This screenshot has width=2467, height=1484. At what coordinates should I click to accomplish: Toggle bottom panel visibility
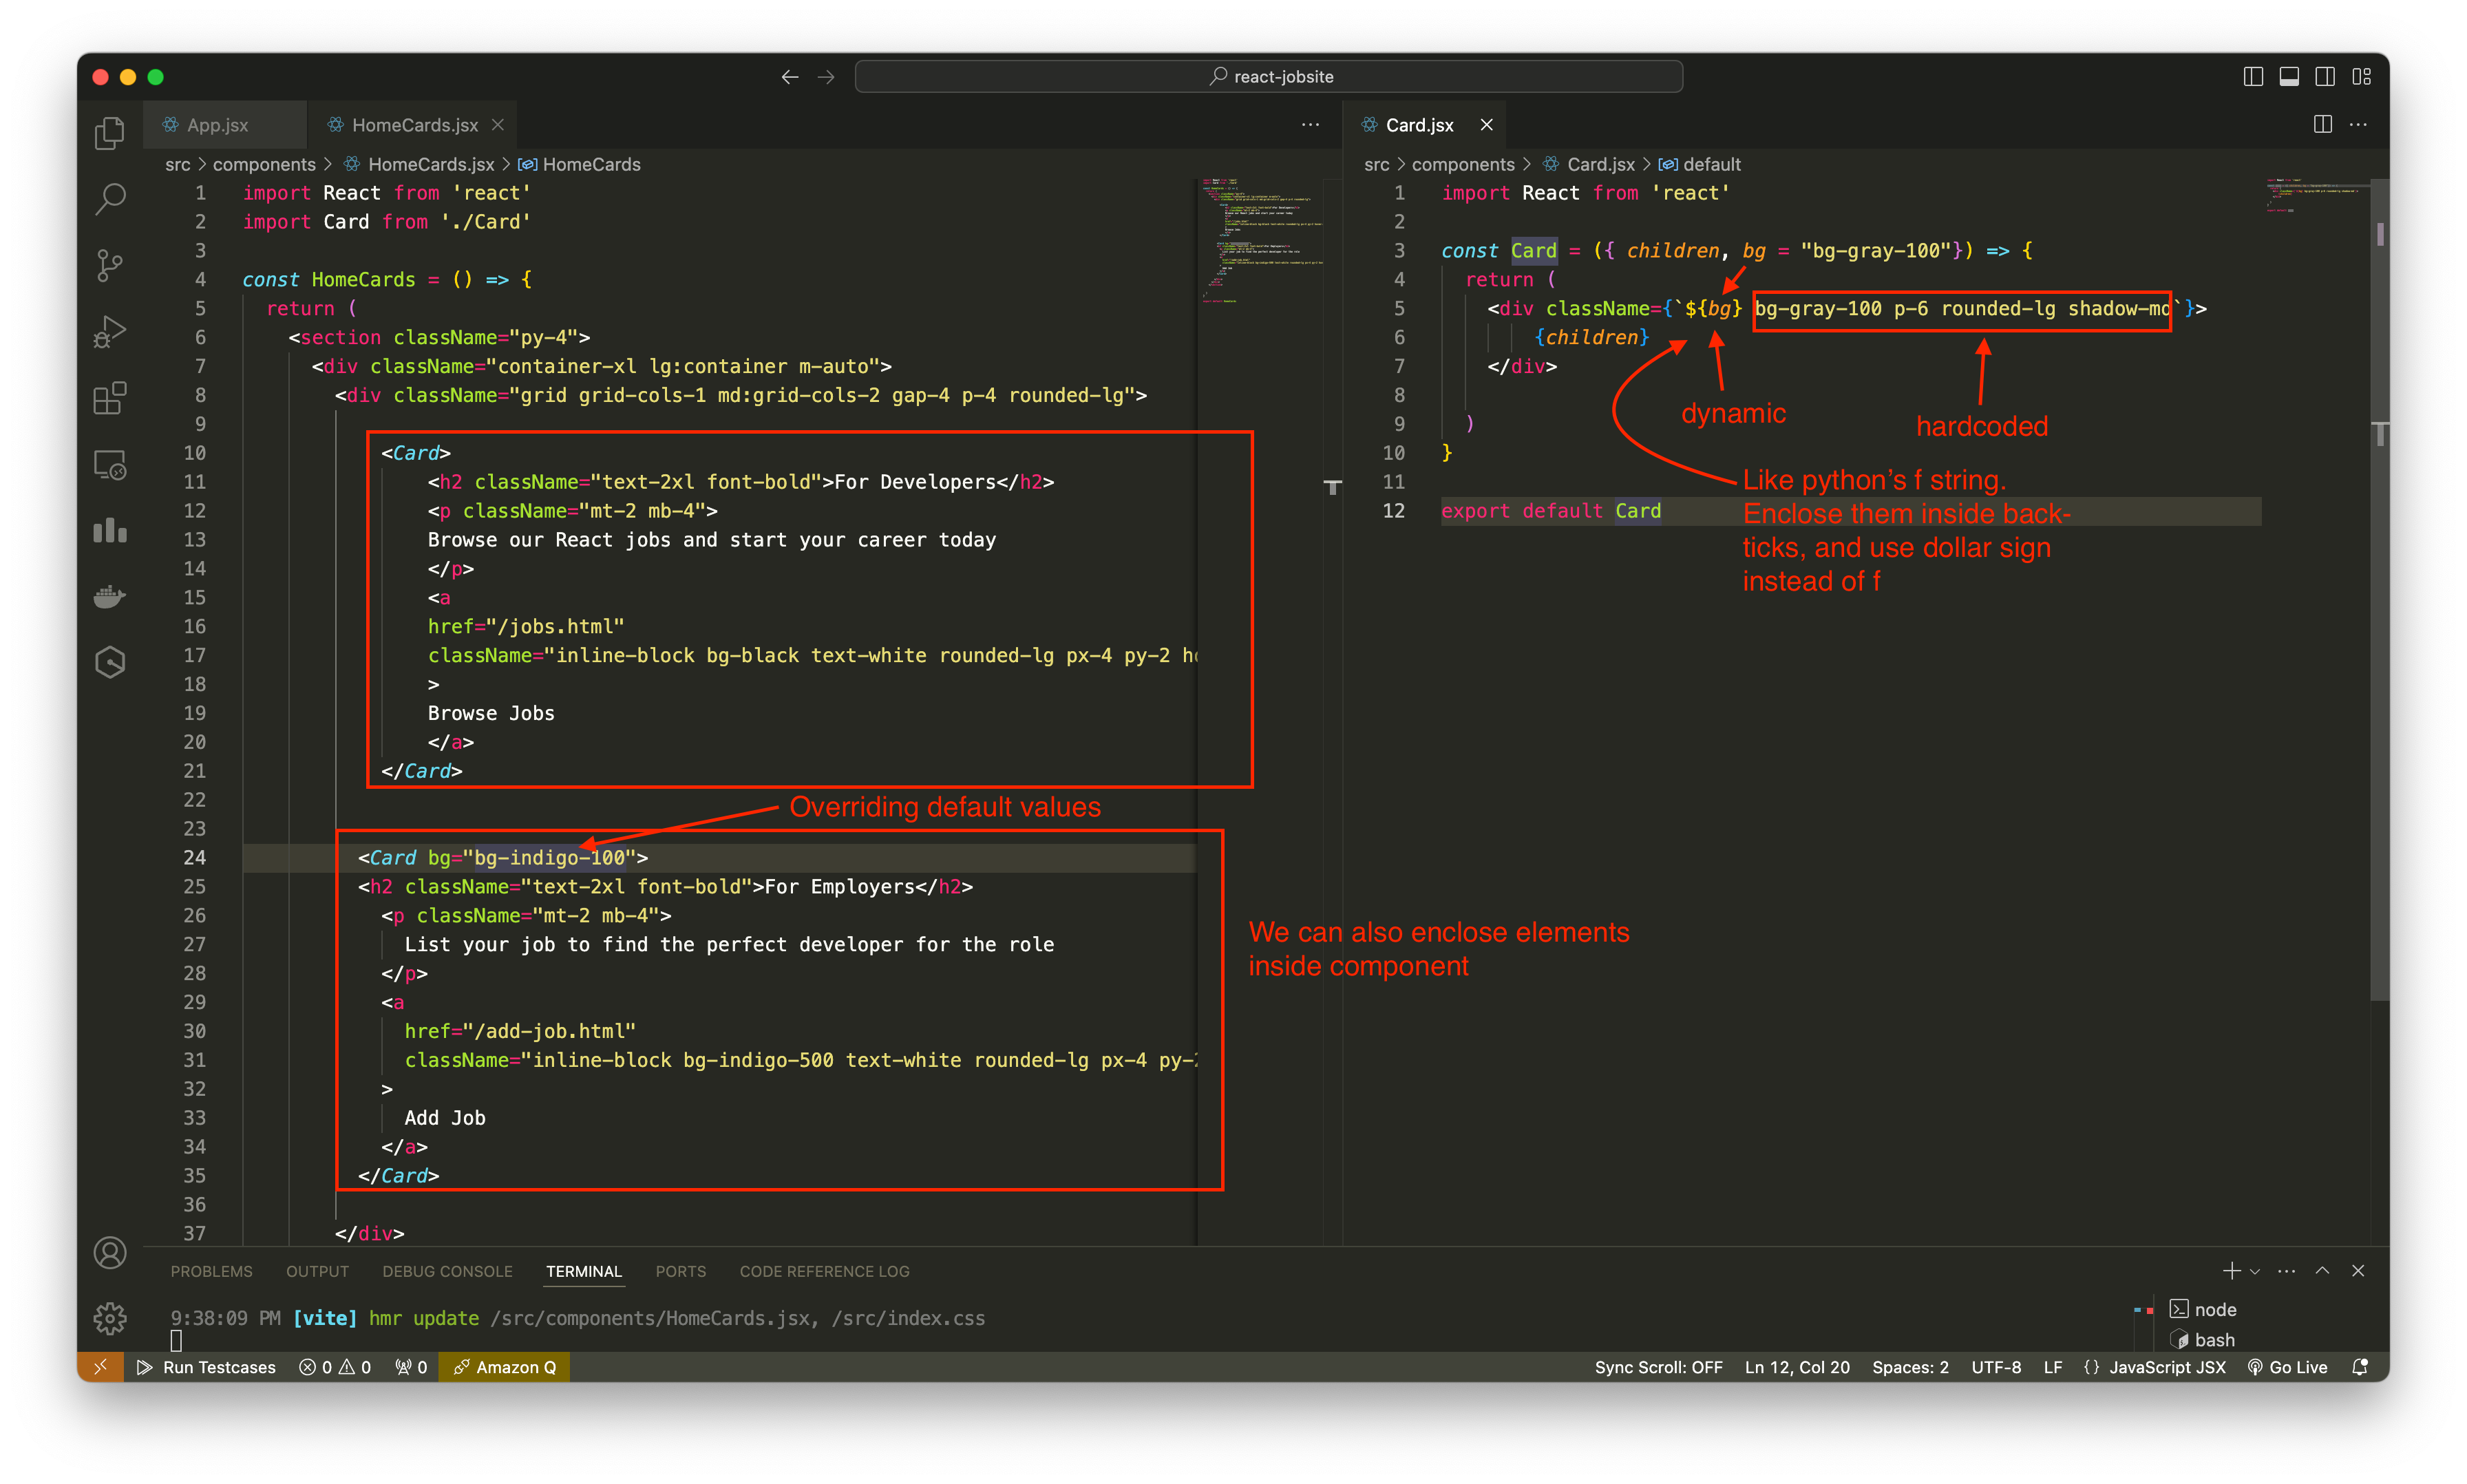(2289, 77)
